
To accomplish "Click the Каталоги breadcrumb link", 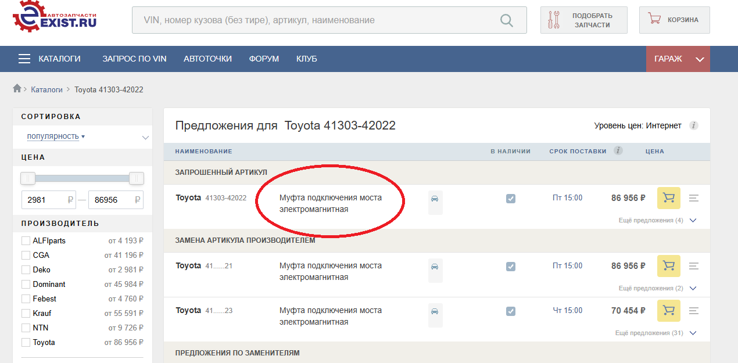I will tap(46, 89).
